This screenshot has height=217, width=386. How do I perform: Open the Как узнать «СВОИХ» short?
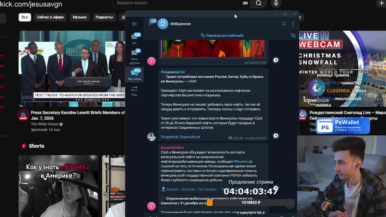58,186
